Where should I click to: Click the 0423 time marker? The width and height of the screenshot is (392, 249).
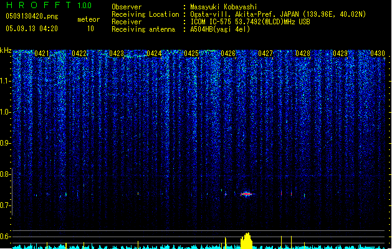tap(117, 54)
